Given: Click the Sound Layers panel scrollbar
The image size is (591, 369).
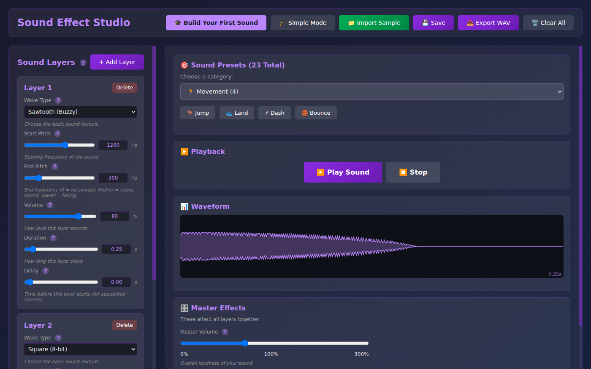Looking at the screenshot, I should tap(154, 163).
